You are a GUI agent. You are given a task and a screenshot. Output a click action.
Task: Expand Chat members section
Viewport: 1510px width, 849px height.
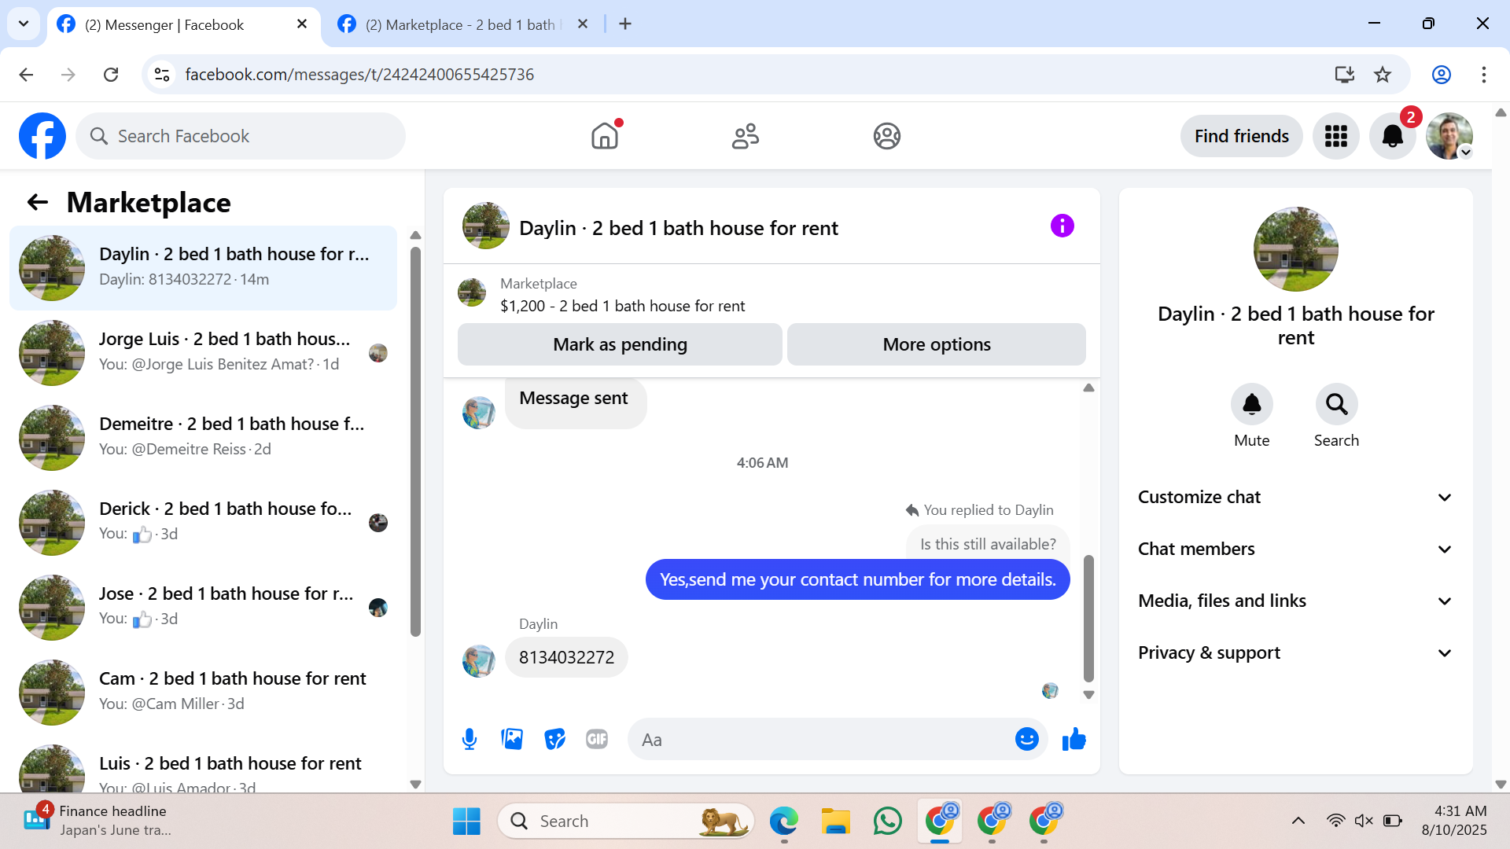(1295, 549)
